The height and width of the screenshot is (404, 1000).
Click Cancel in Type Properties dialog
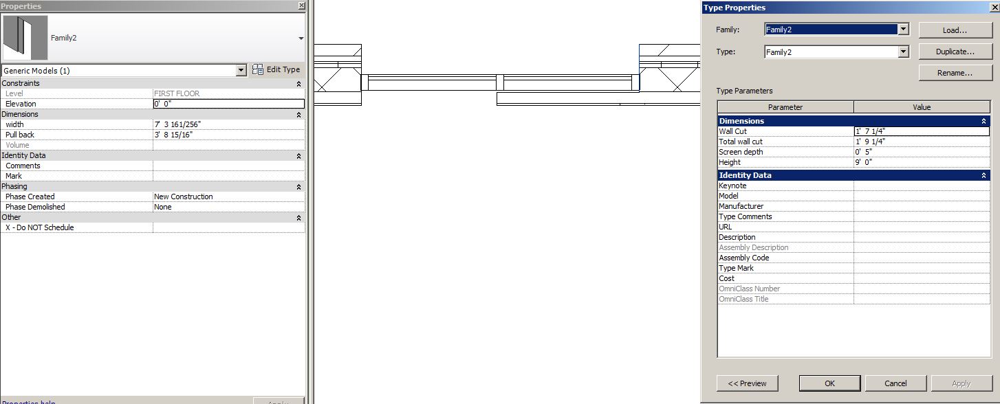click(895, 383)
